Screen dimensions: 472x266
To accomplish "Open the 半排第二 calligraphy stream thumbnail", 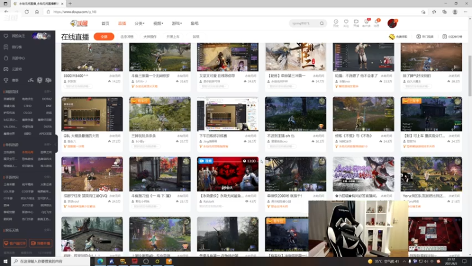I will click(296, 57).
